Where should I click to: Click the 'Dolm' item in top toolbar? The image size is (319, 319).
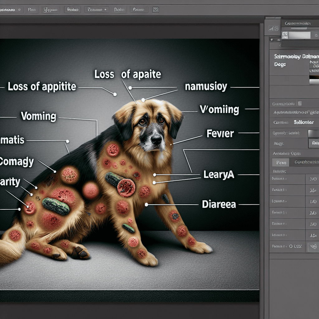pos(119,10)
